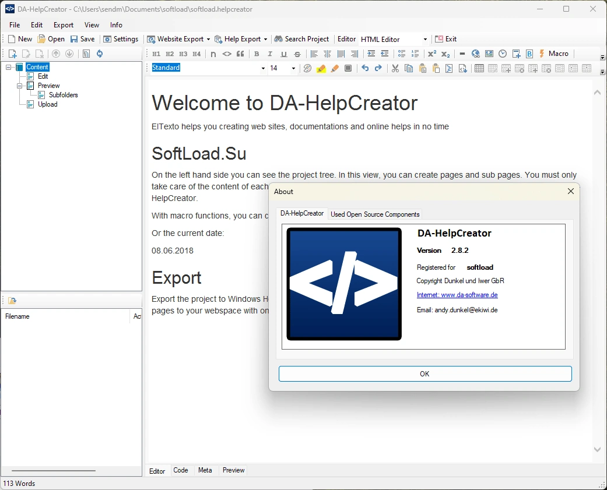Click Settings toolbar button
607x490 pixels.
pos(121,39)
